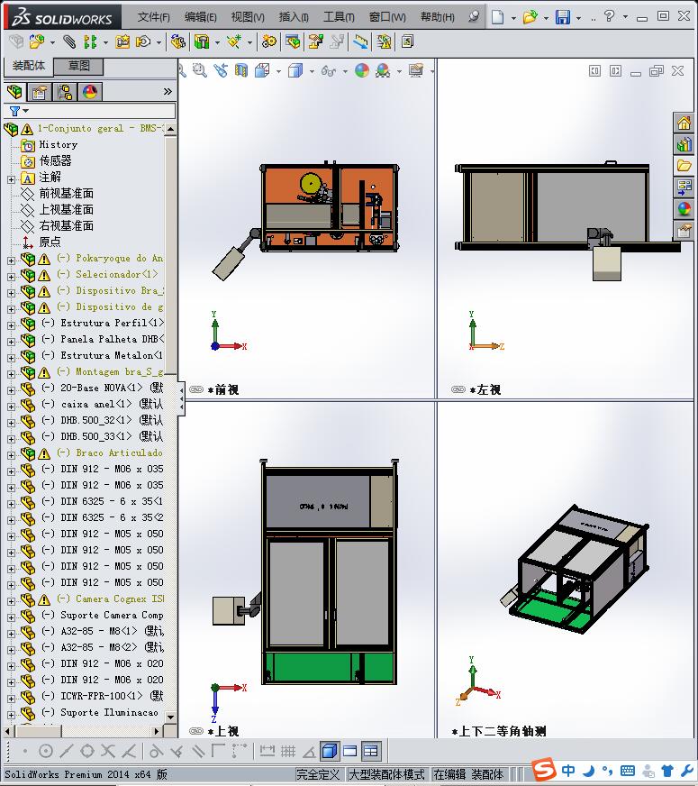Click the View Orientation icon
This screenshot has height=786, width=698.
pos(262,70)
